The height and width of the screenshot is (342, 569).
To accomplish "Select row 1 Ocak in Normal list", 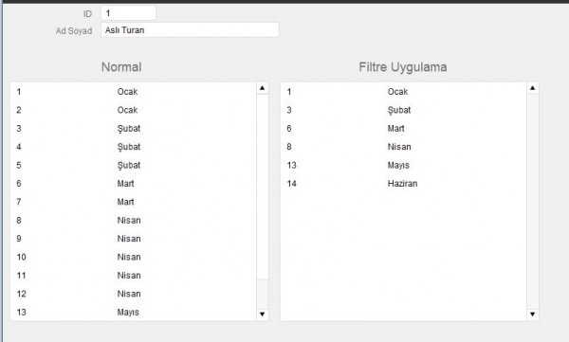I will 133,91.
